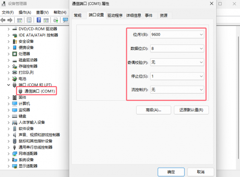Click the 还原默认值(R) button

click(191, 110)
